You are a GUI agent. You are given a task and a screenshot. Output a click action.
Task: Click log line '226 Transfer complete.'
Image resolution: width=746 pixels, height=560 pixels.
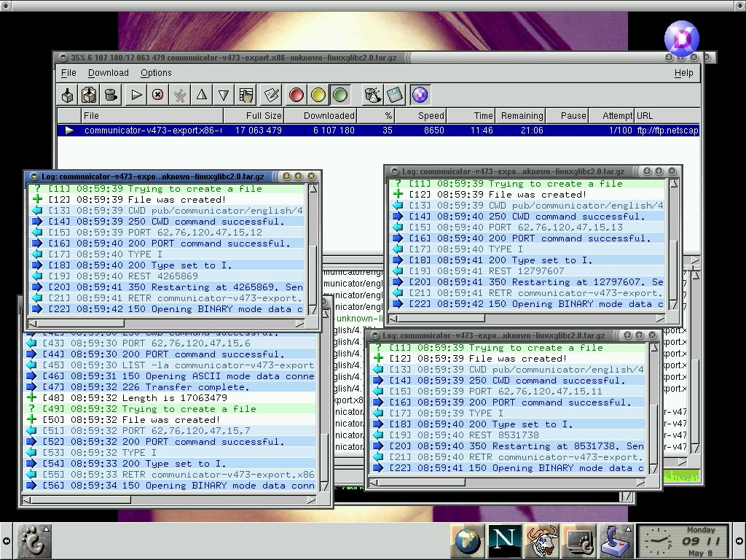170,387
